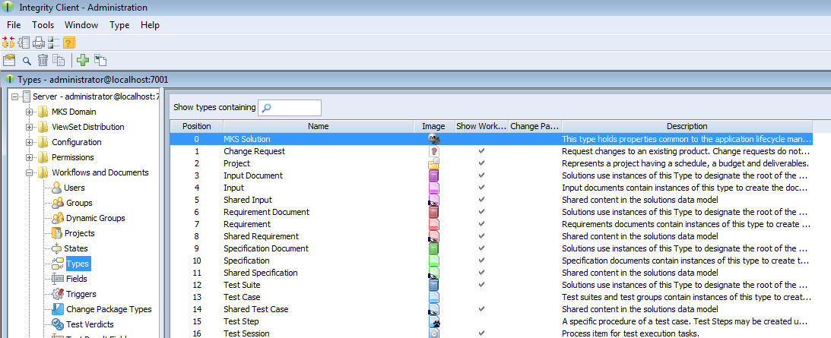Viewport: 831px width, 338px height.
Task: Expand the Configuration tree node
Action: coord(30,142)
